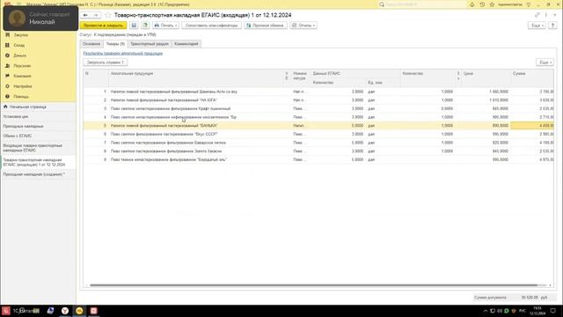Viewport: 563px width, 317px height.
Task: Switch to the "Комментарий" tab
Action: click(186, 44)
